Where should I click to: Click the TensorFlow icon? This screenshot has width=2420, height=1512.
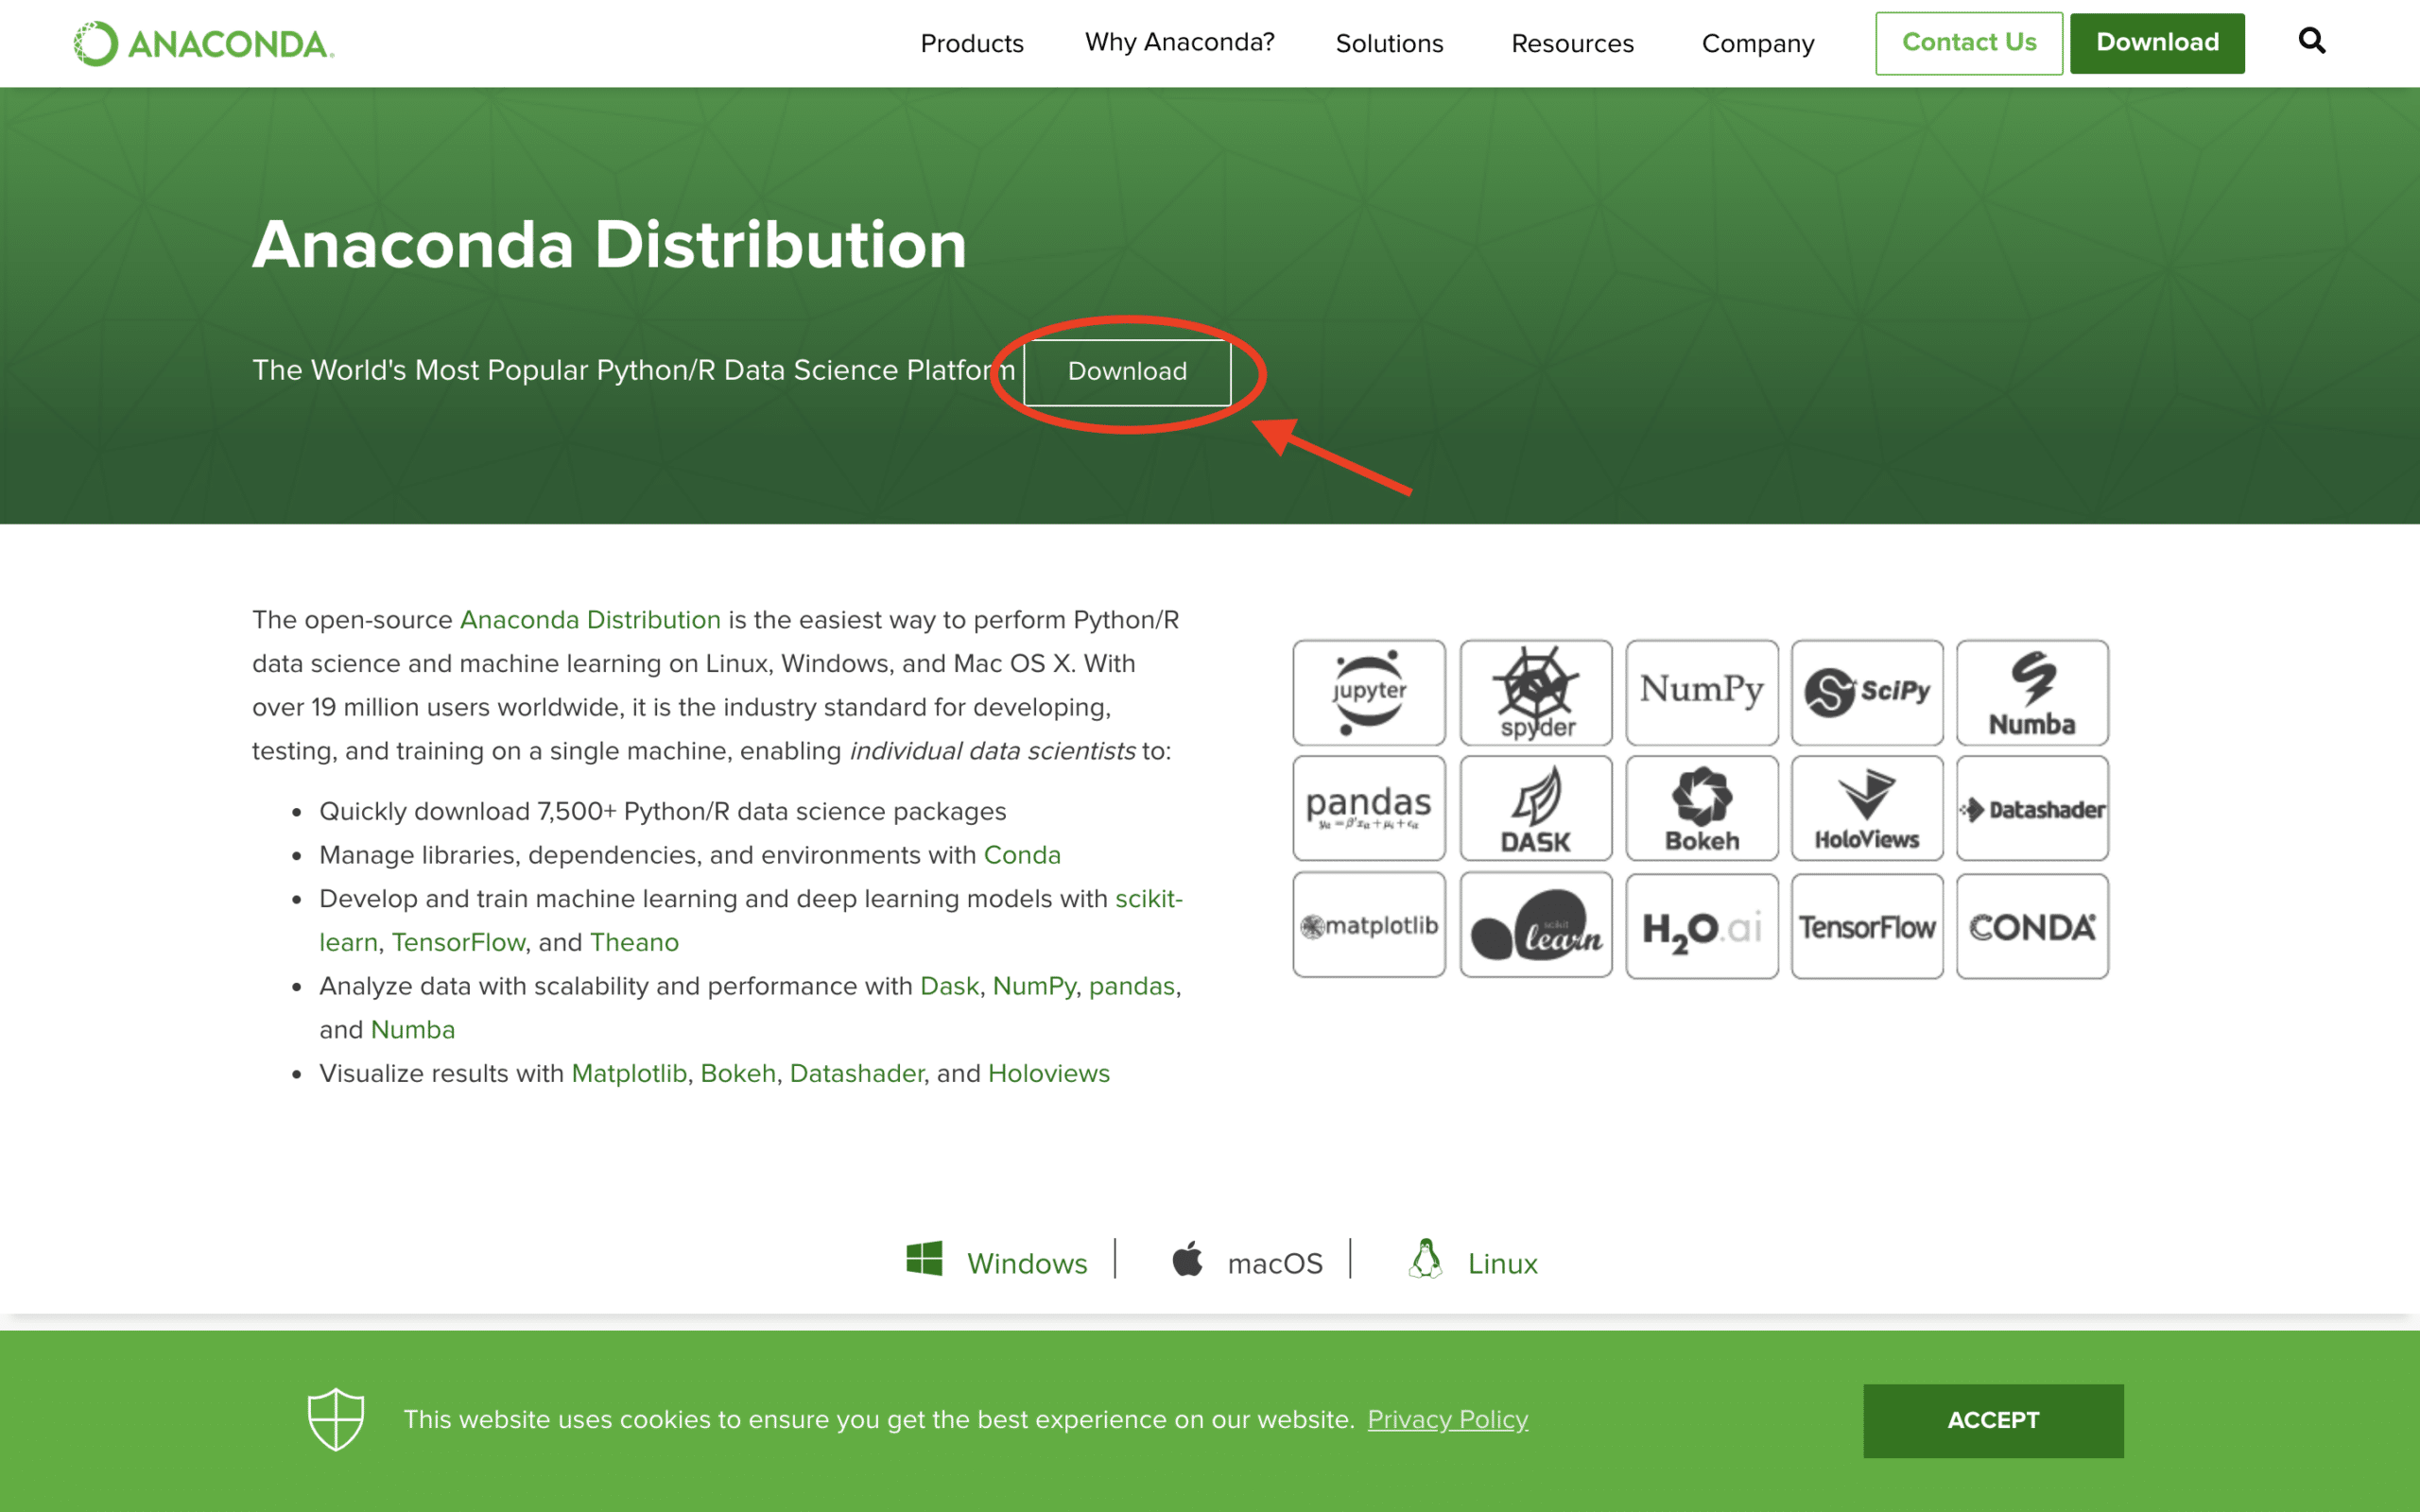[1866, 925]
